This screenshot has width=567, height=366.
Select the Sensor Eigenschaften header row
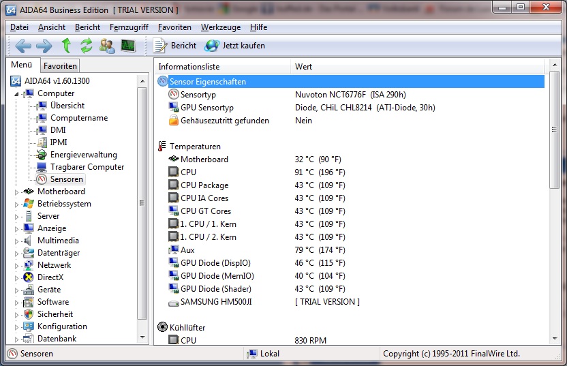350,81
